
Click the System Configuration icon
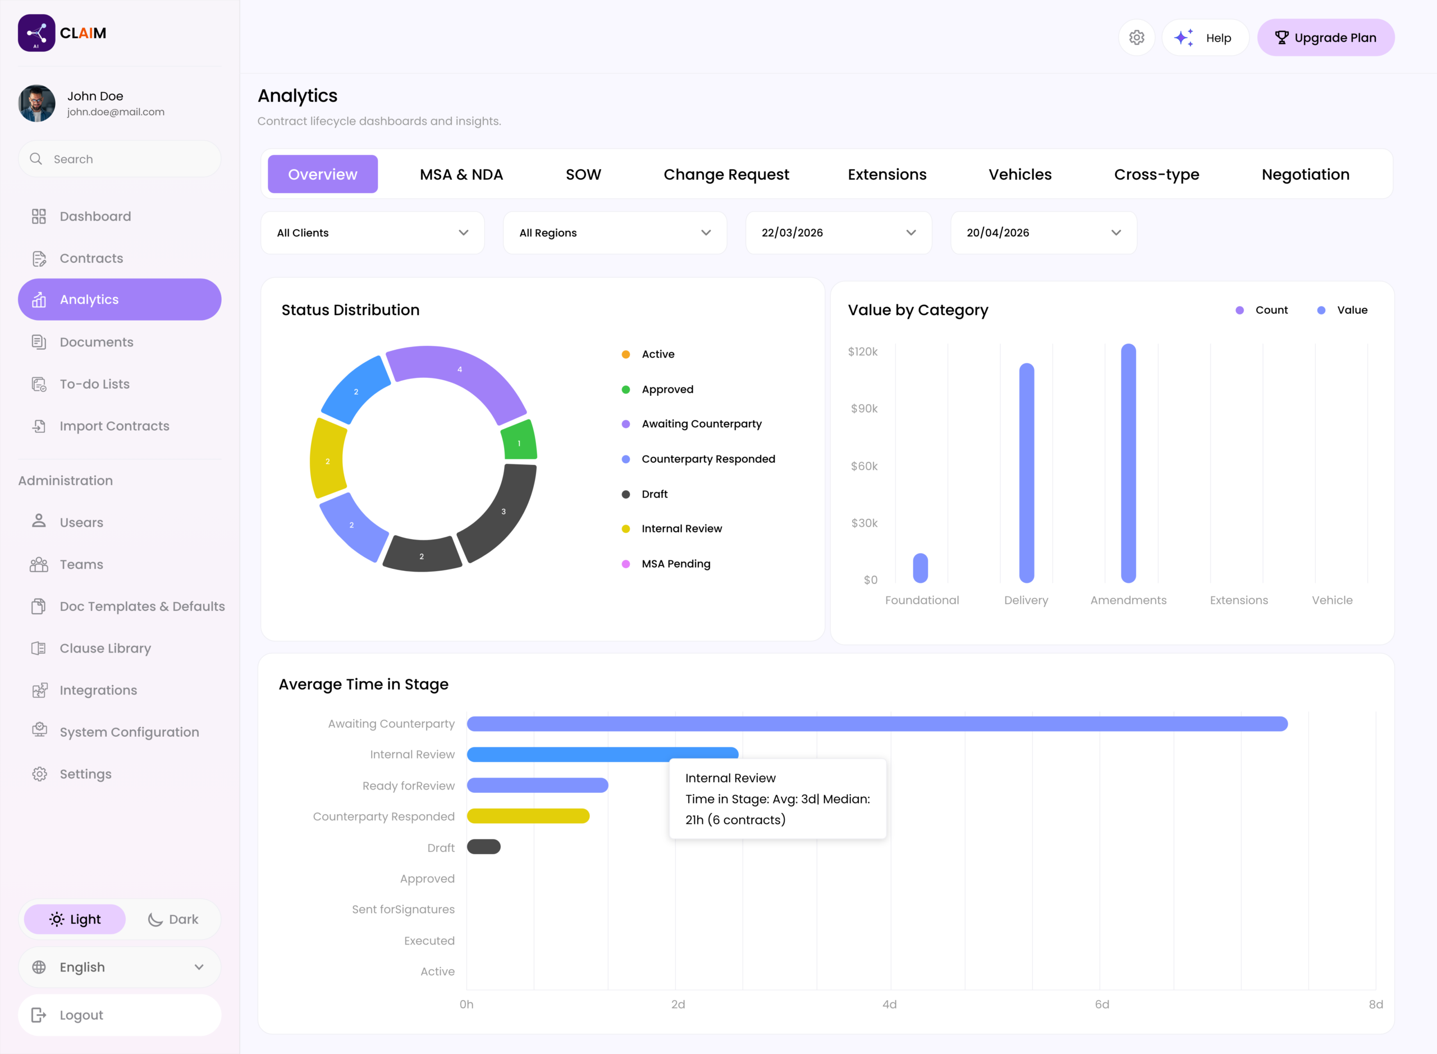point(39,730)
